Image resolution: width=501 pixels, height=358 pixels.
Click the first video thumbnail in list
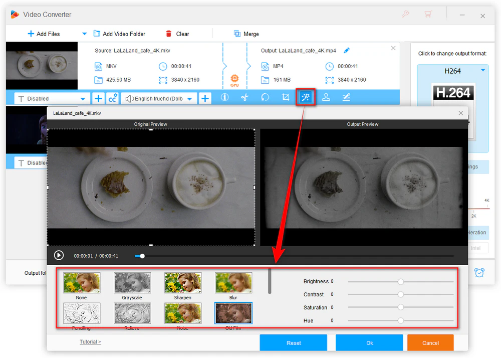[42, 66]
